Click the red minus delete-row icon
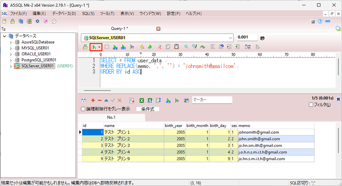342x186 pixels. tap(100, 100)
